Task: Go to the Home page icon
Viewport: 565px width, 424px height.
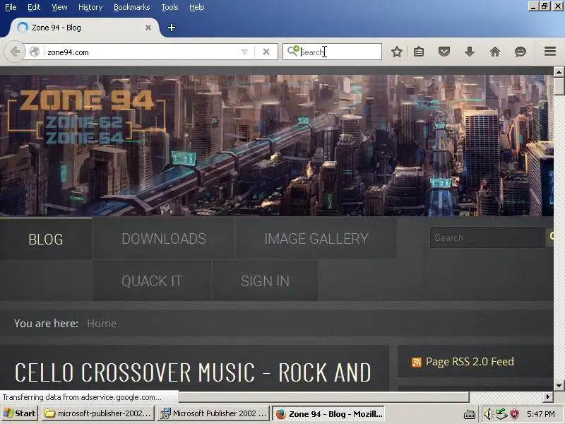Action: 495,52
